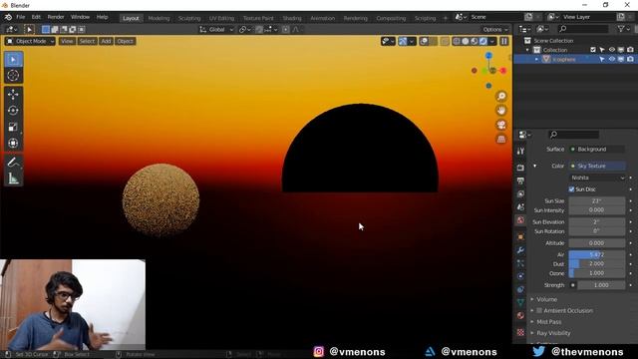This screenshot has width=638, height=359.
Task: Click the Air density slider
Action: point(597,255)
